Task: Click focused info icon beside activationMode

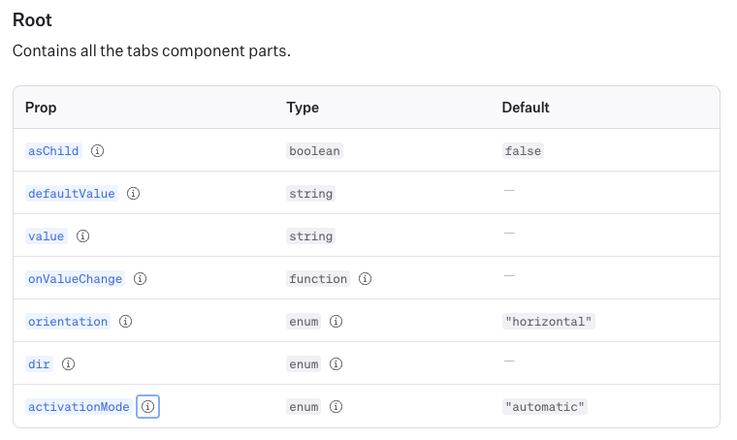Action: pyautogui.click(x=147, y=407)
